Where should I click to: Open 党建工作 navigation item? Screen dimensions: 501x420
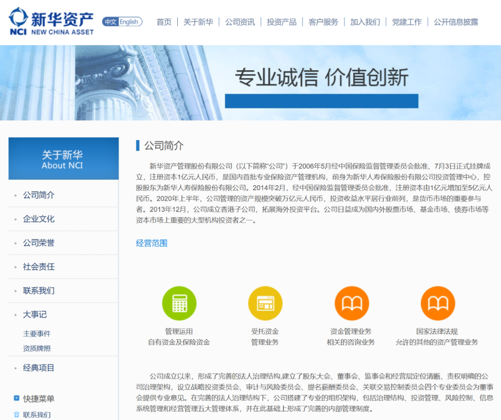[407, 22]
